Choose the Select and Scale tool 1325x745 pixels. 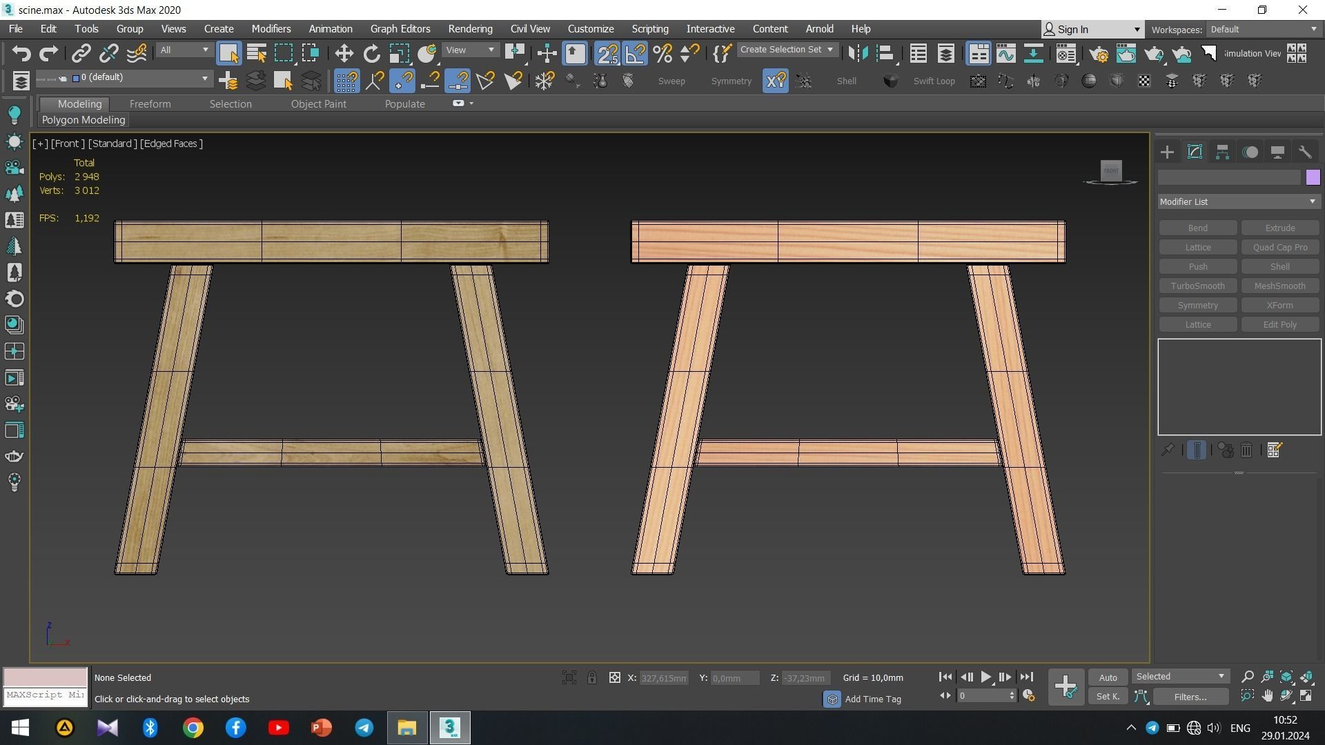399,53
